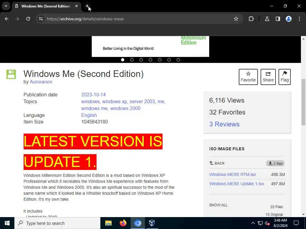306x229 pixels.
Task: Select the sixth carousel dot
Action: [x=169, y=60]
